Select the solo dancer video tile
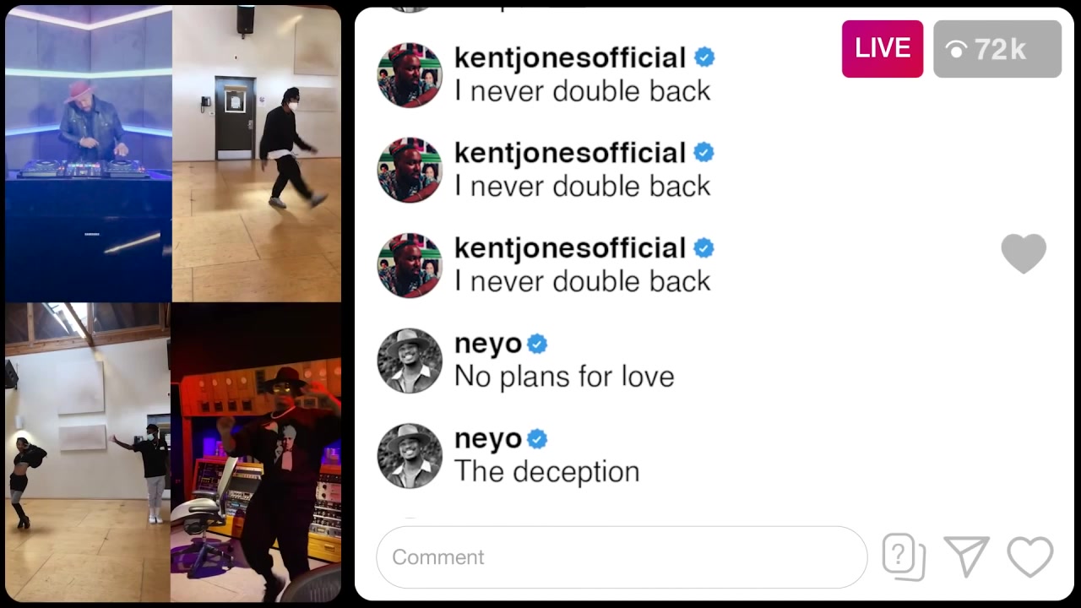Viewport: 1081px width, 608px height. (257, 154)
